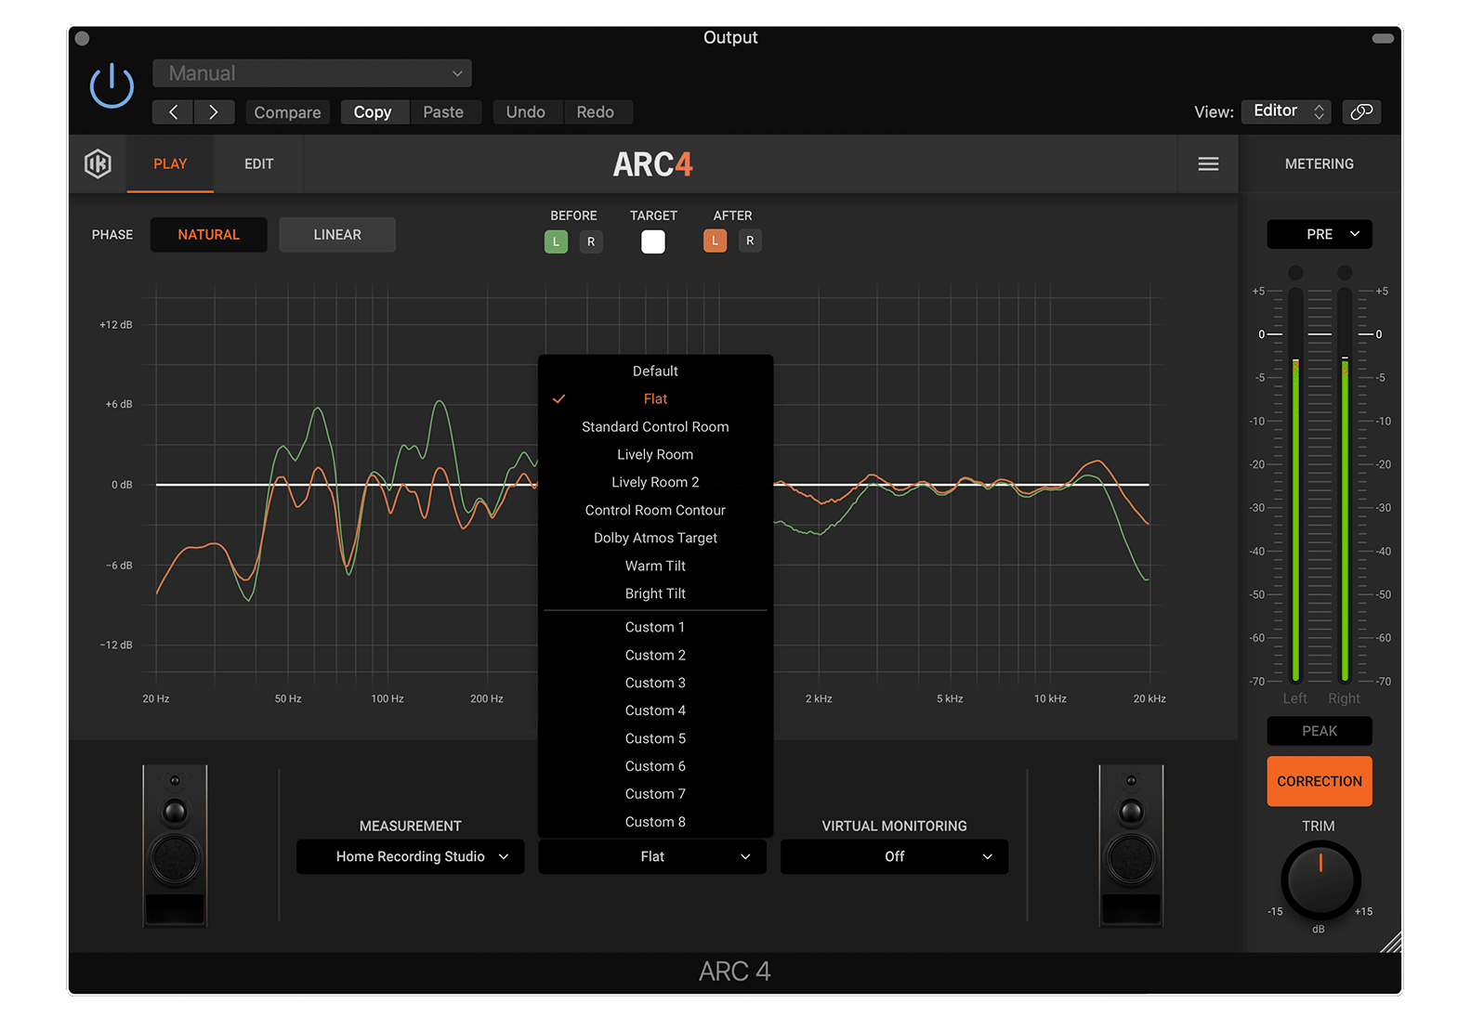Select Standard Control Room target
This screenshot has width=1471, height=1029.
click(x=655, y=427)
